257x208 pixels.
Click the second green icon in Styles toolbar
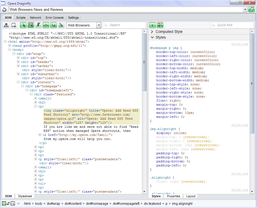(160, 25)
